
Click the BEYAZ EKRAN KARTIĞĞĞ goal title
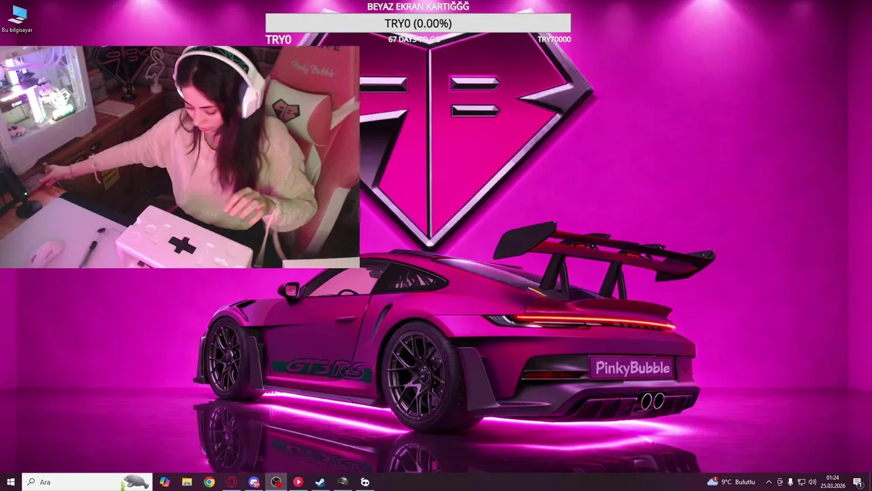point(418,7)
